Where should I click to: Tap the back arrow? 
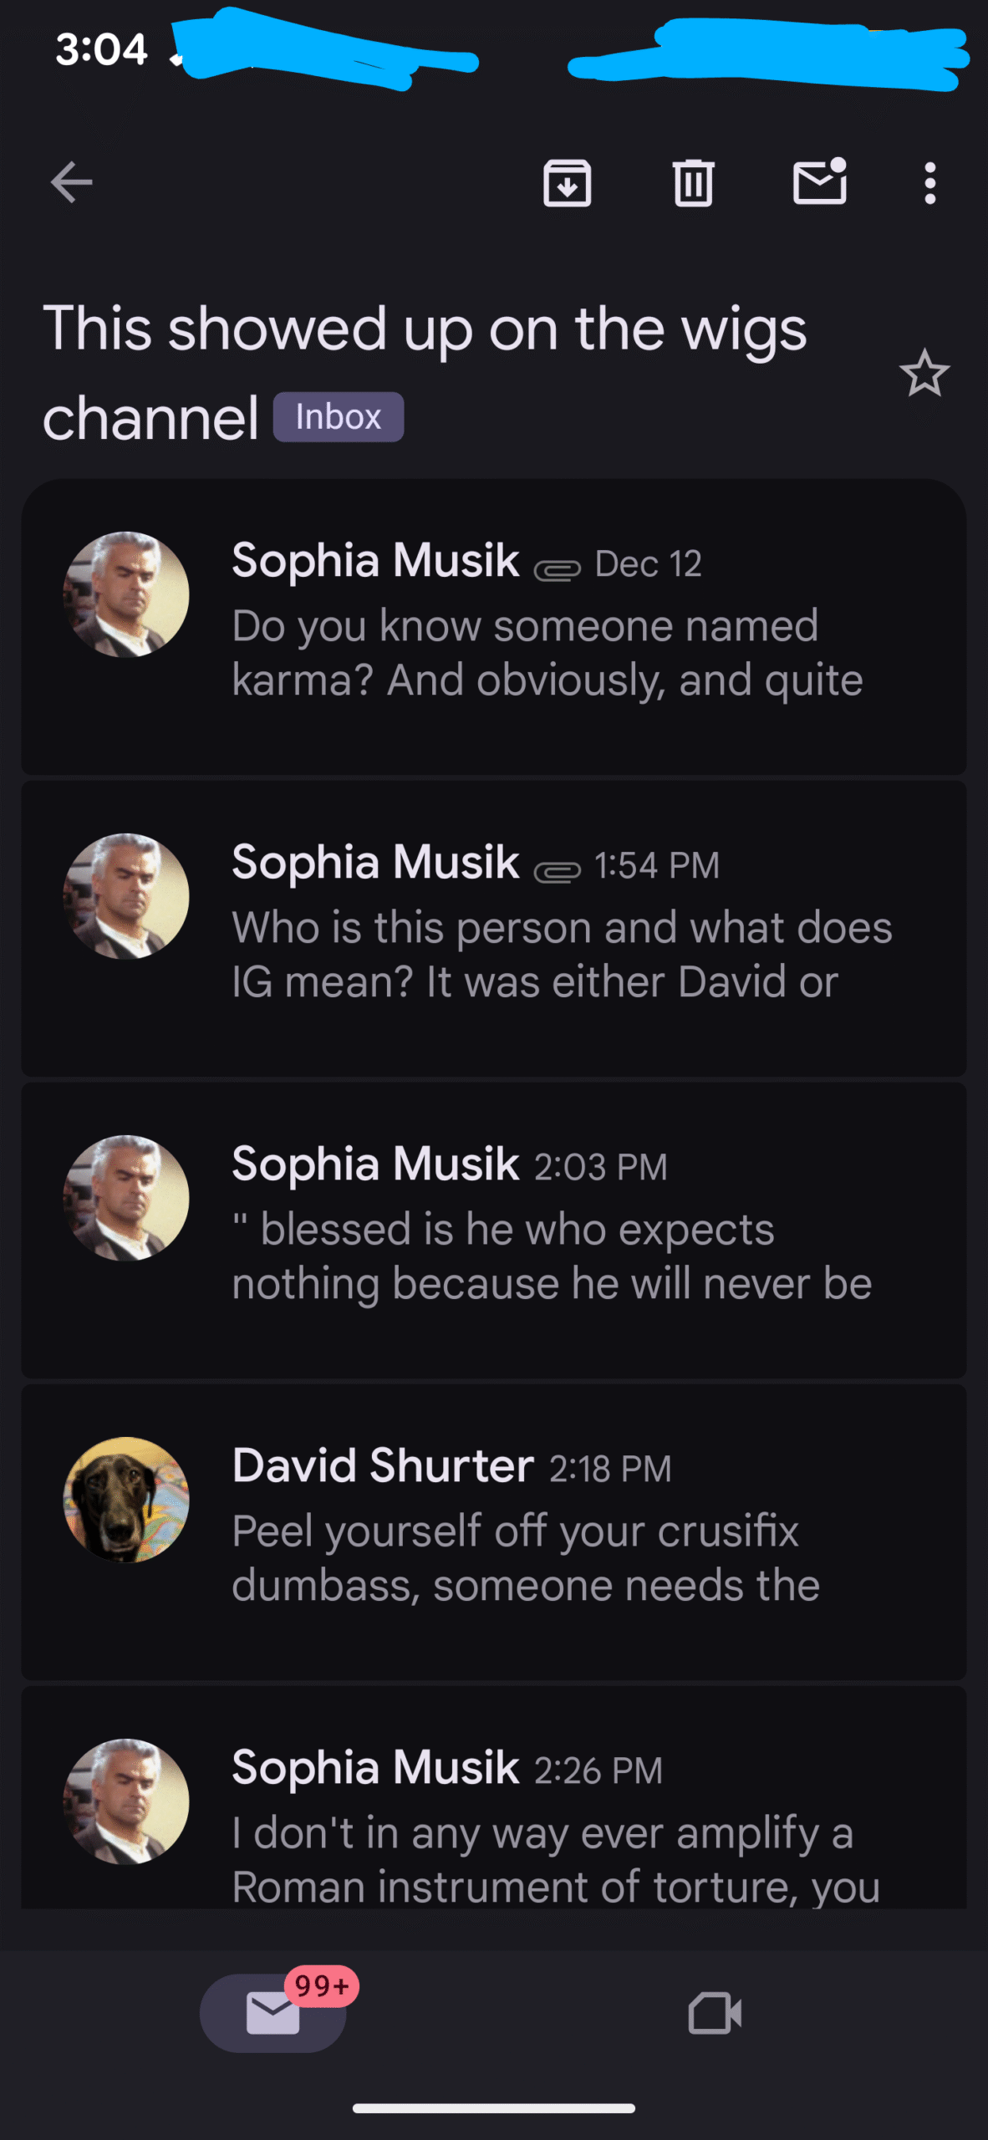[x=71, y=183]
